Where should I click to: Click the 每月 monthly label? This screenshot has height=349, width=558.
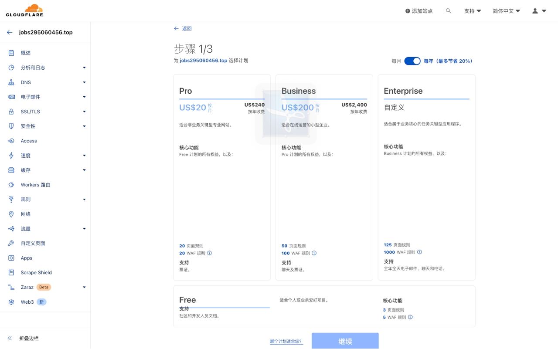[x=396, y=61]
